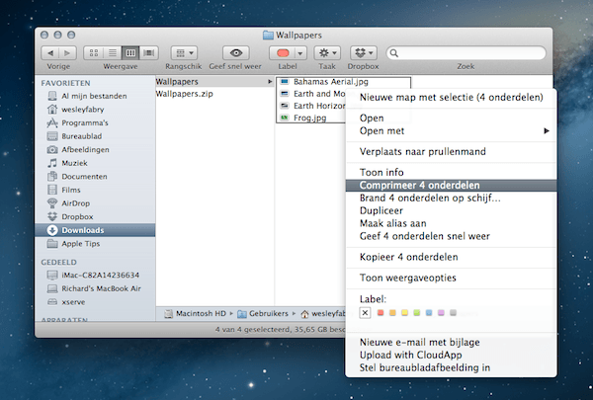The image size is (593, 400).
Task: Select the Wallpapers folder in the column
Action: coord(214,82)
